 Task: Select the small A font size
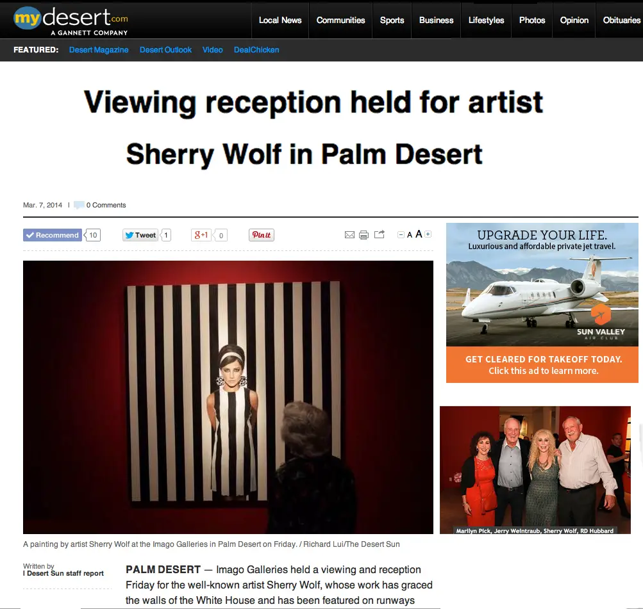409,235
